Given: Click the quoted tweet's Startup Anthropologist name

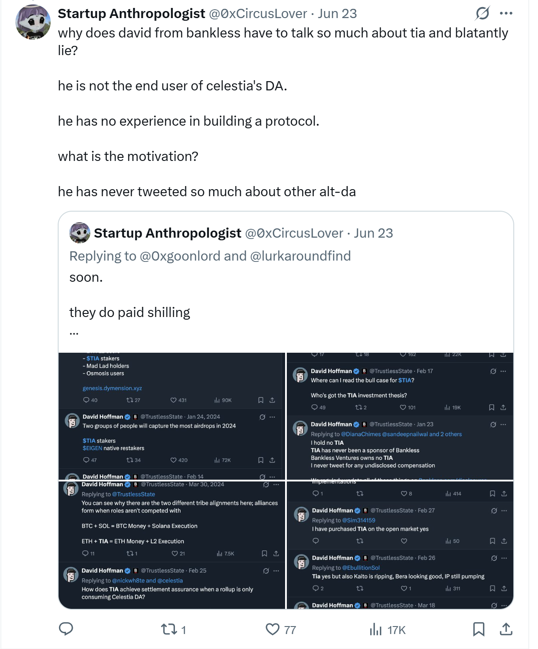Looking at the screenshot, I should (167, 233).
